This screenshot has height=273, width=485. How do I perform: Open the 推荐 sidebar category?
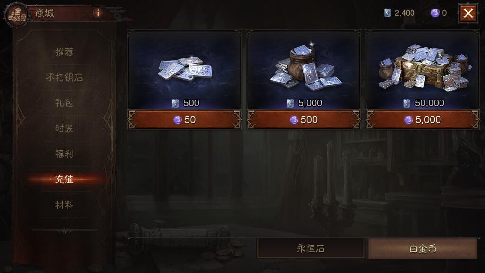click(64, 52)
